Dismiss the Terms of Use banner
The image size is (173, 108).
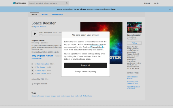[170, 10]
